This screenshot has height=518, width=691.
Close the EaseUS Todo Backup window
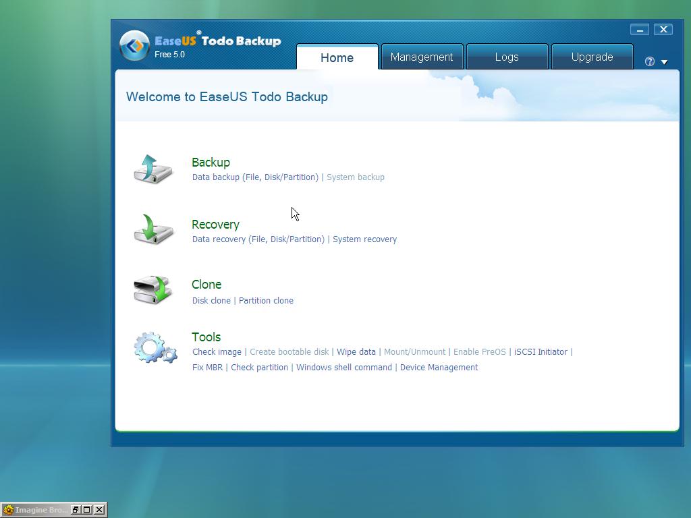coord(663,30)
